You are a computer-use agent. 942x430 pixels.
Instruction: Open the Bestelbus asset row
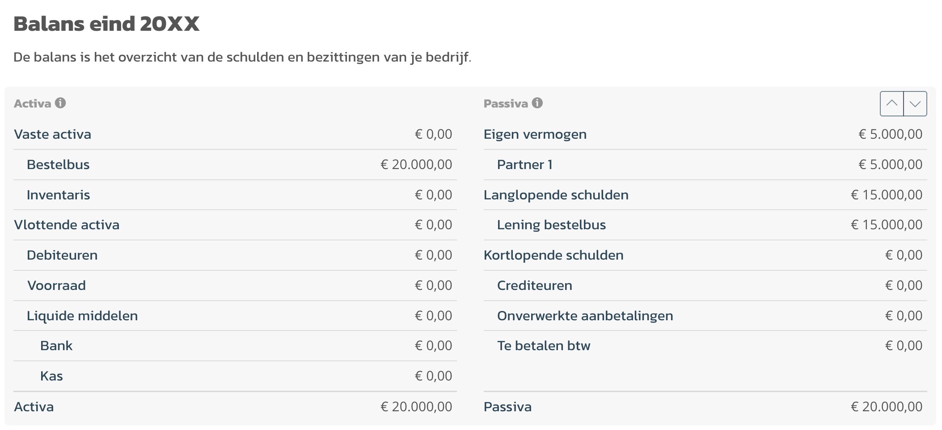point(235,165)
